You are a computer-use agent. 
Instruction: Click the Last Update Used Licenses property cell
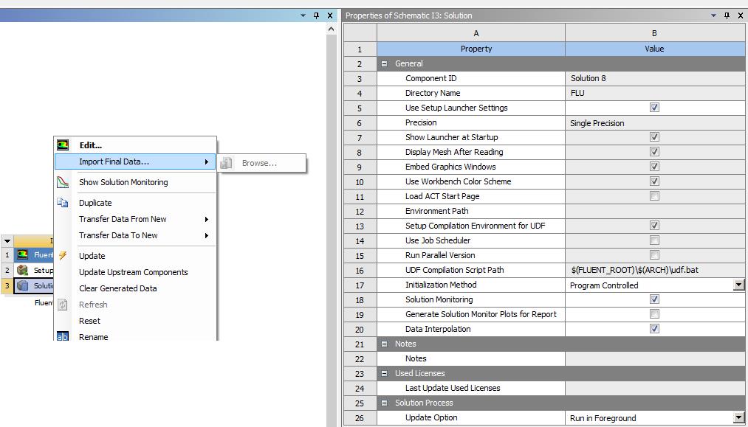[471, 389]
